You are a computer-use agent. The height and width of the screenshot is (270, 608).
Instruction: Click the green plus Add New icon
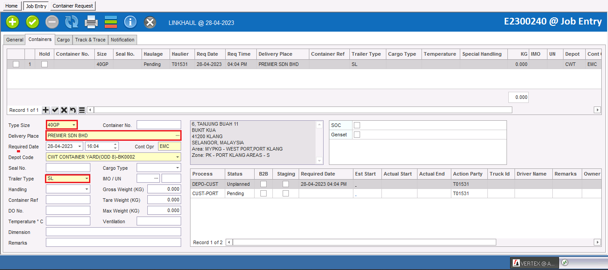[12, 22]
